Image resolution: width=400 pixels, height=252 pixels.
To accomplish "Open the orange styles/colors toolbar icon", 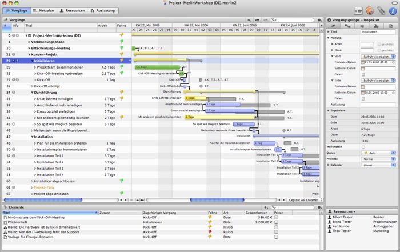I will point(370,11).
